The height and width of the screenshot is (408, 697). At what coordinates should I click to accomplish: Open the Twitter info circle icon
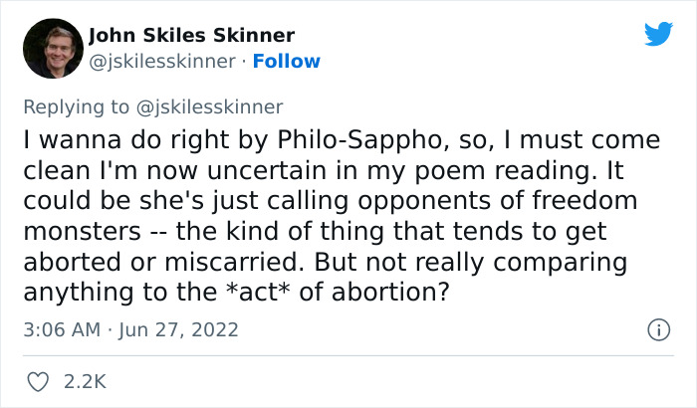(x=657, y=328)
